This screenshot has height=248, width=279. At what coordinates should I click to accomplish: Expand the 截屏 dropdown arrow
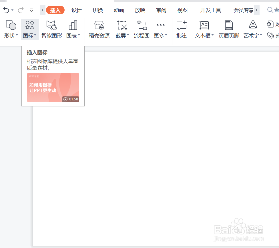click(x=128, y=35)
